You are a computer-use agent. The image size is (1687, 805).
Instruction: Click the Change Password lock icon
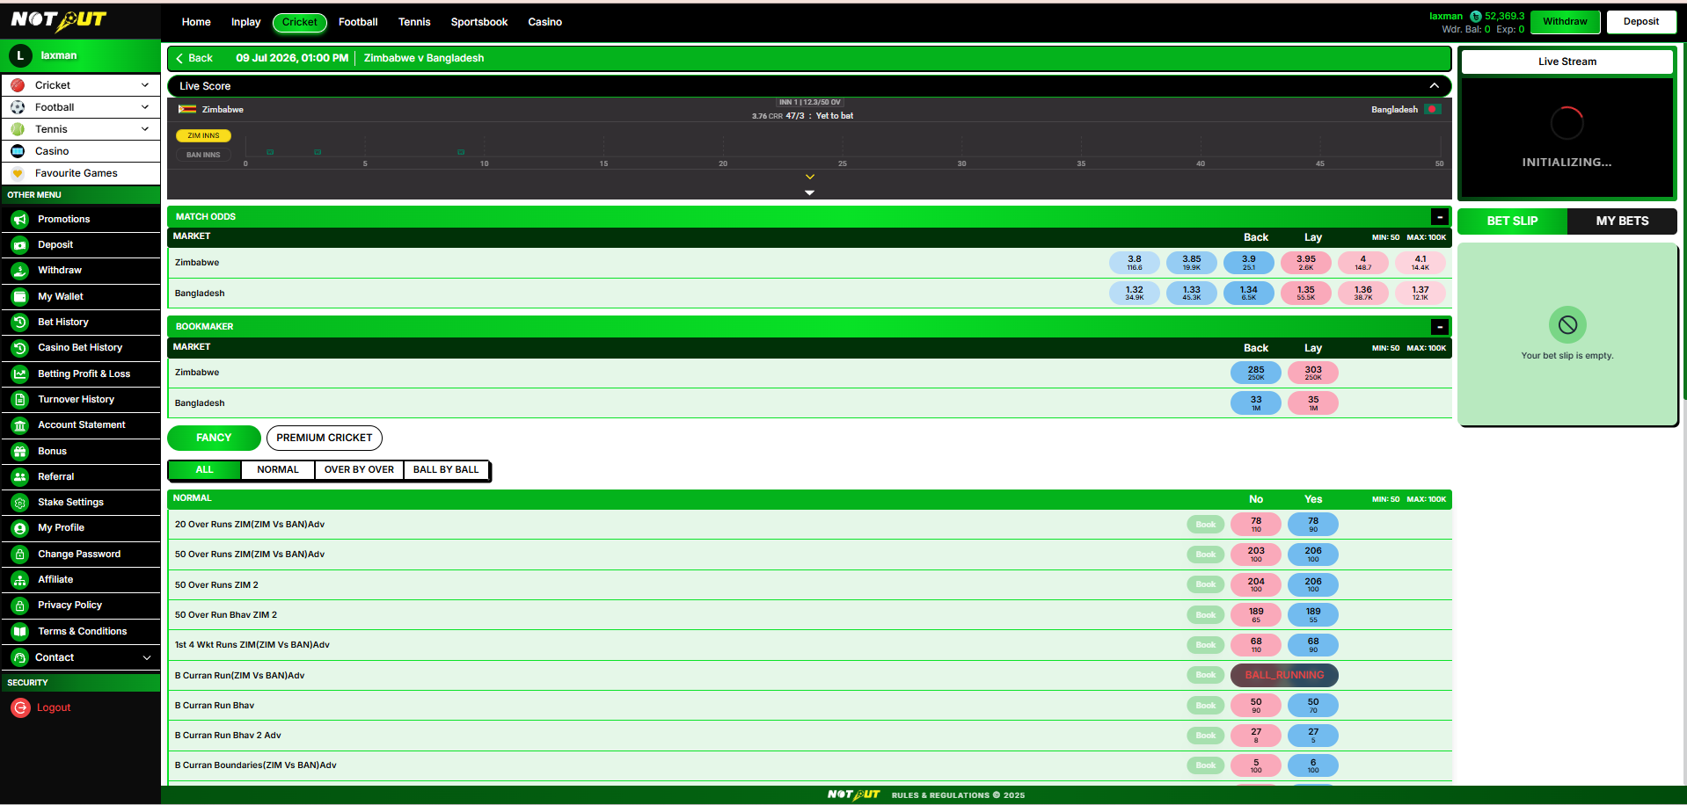pos(20,554)
